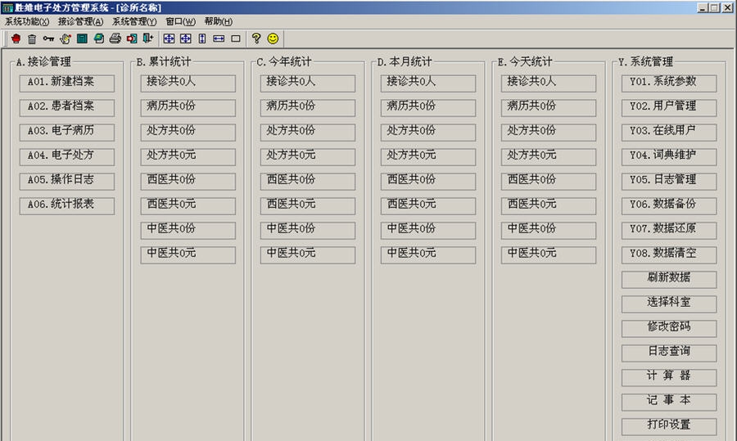
Task: Click Y07.数据还原 button
Action: [x=669, y=230]
